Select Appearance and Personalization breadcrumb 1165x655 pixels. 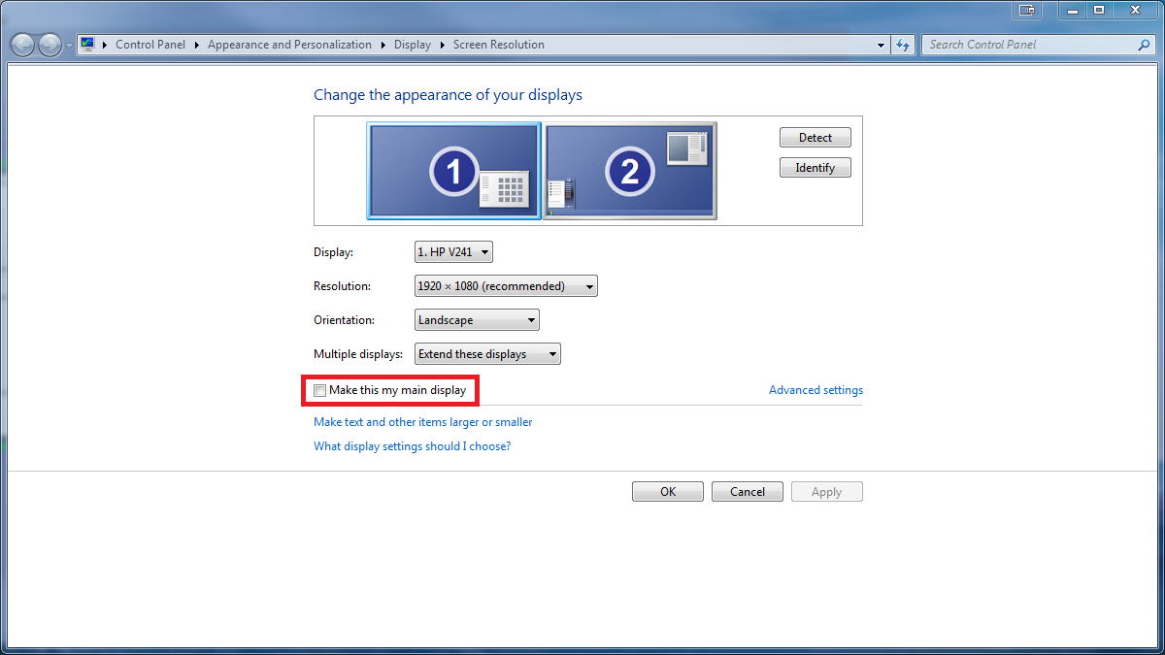pos(289,45)
